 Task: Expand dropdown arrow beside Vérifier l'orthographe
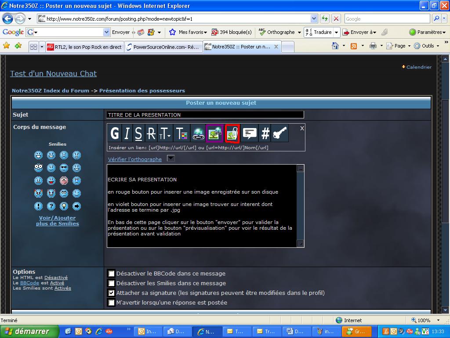171,158
